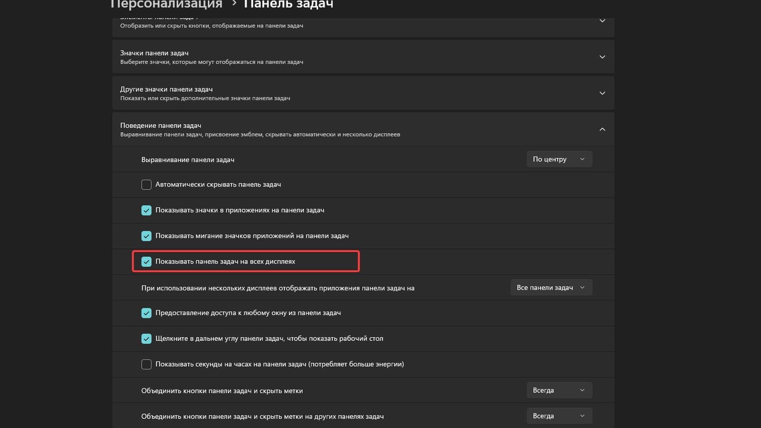Image resolution: width=761 pixels, height=428 pixels.
Task: Click "Показать или скрыть дополнительные значки" description
Action: pyautogui.click(x=205, y=98)
